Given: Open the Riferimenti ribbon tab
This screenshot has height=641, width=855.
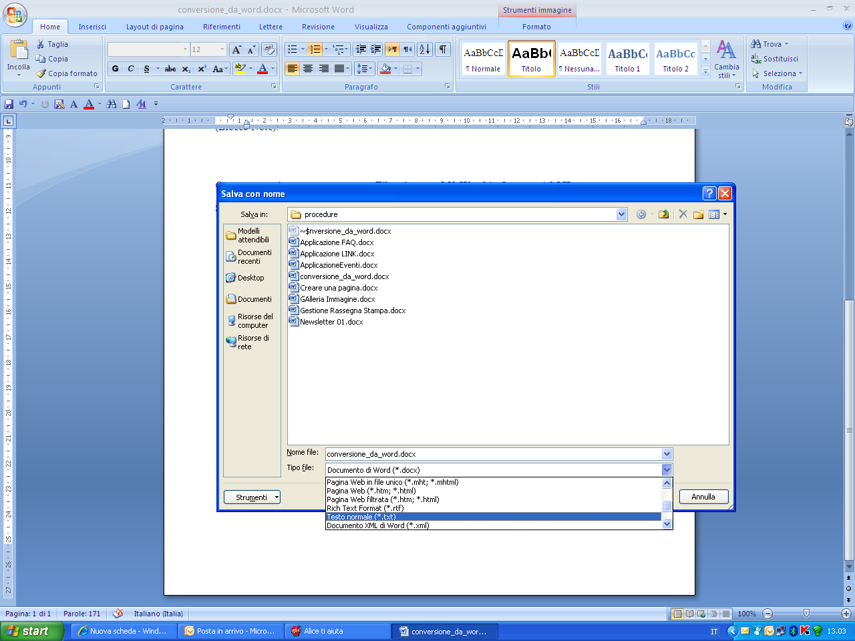Looking at the screenshot, I should (222, 27).
